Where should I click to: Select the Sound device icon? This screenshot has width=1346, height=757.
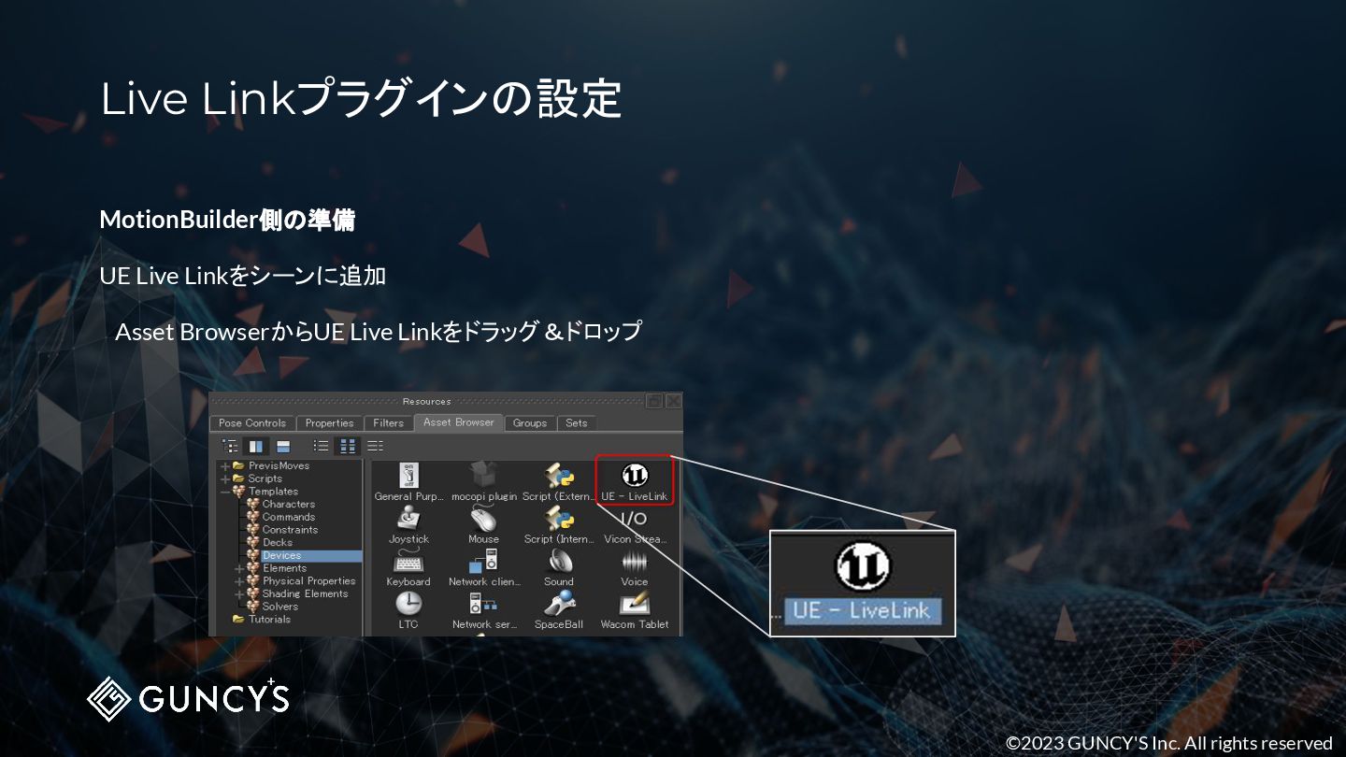559,561
